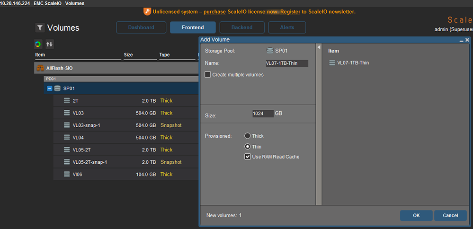Image resolution: width=473 pixels, height=229 pixels.
Task: Select the 2T volume row
Action: 126,101
